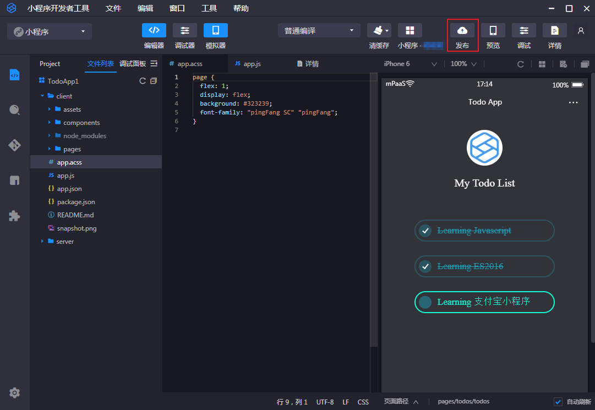Screen dimensions: 595x410
Task: Open the Git source control sidebar icon
Action: [x=14, y=145]
